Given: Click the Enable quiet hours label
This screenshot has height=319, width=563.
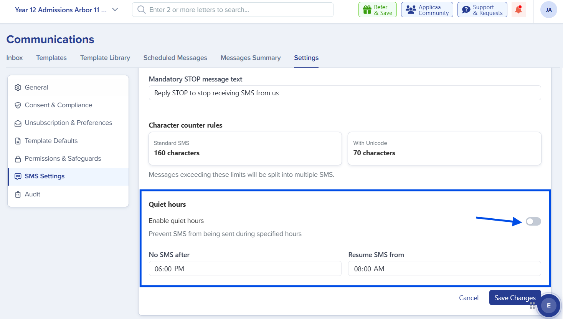Looking at the screenshot, I should click(176, 221).
